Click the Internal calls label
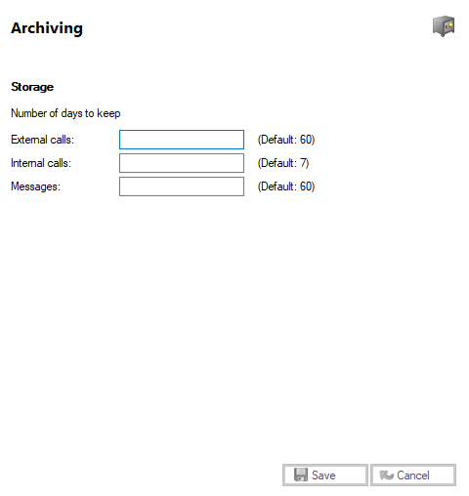This screenshot has height=496, width=469. click(x=41, y=163)
